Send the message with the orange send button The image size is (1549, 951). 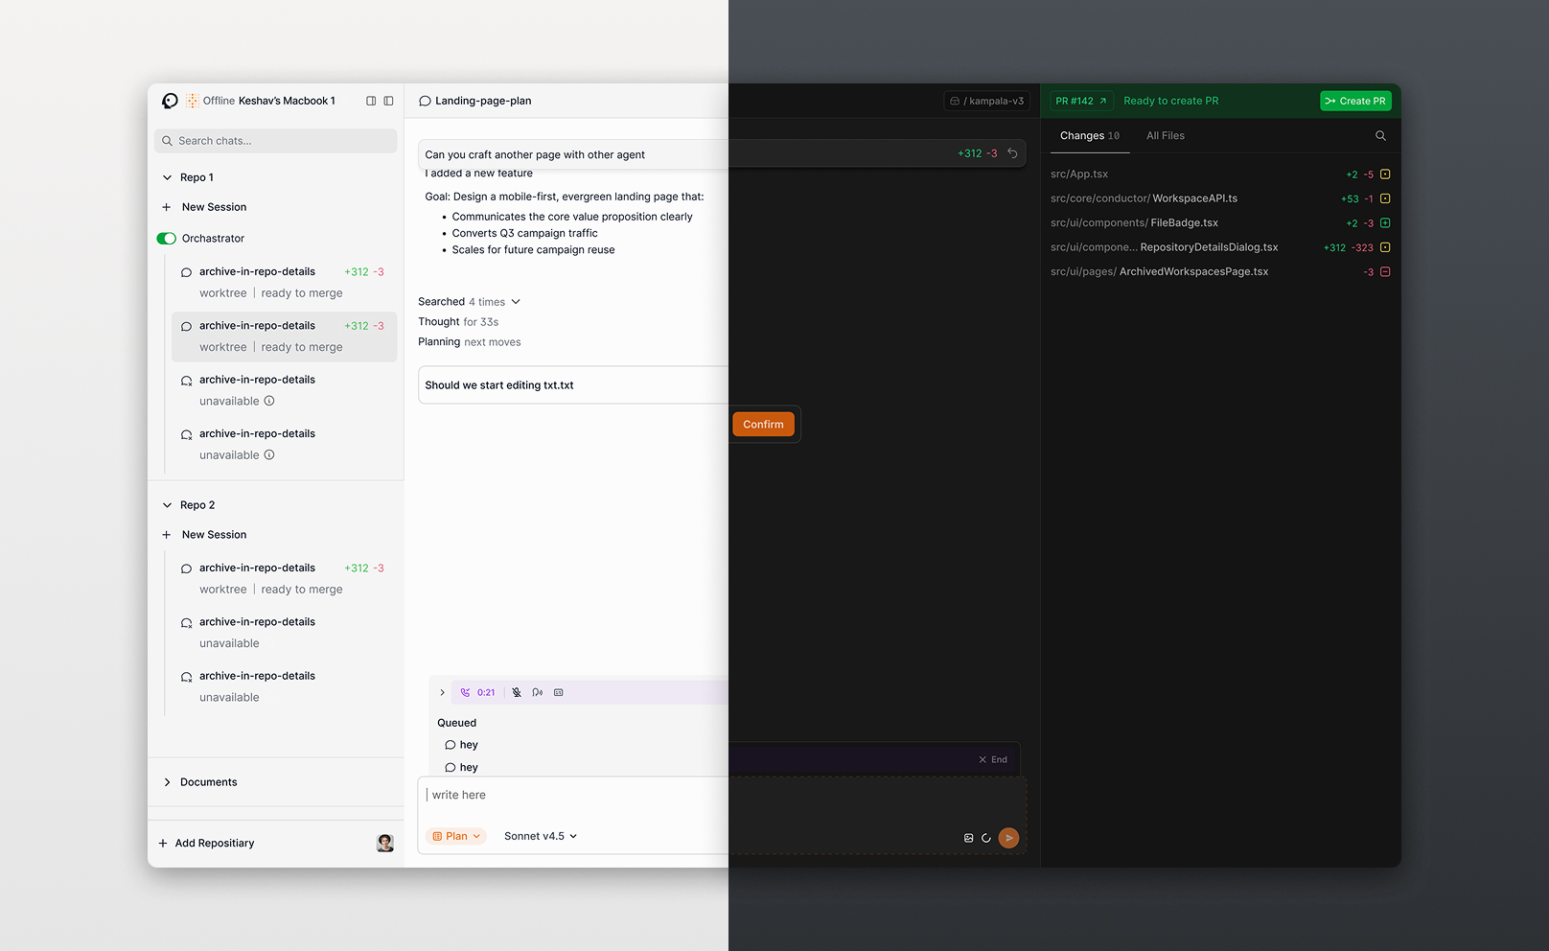[x=1008, y=838]
